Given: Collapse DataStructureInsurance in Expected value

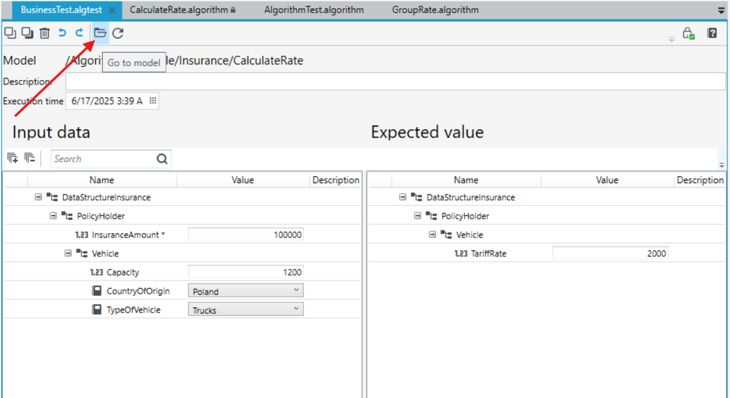Looking at the screenshot, I should click(x=403, y=197).
